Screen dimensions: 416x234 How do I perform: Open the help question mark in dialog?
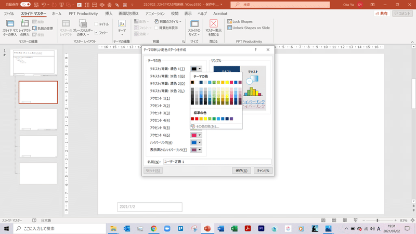click(255, 49)
